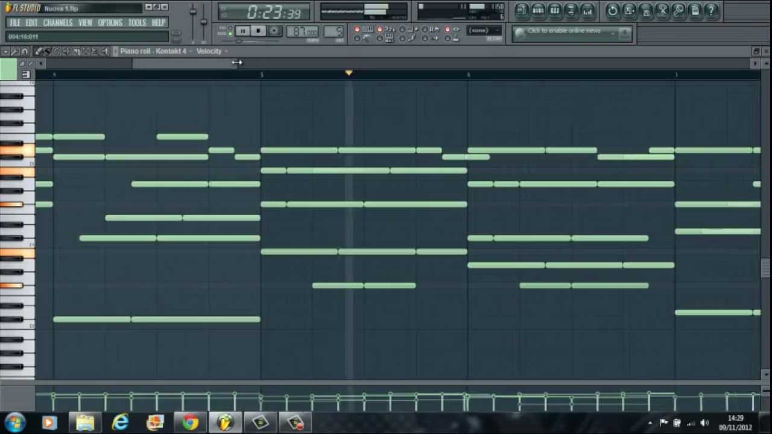772x434 pixels.
Task: Open the project info document icon
Action: coord(695,10)
